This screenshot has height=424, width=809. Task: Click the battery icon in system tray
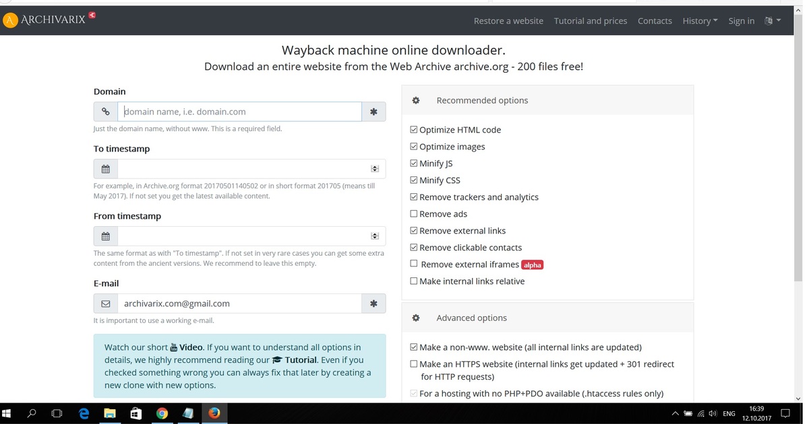688,413
